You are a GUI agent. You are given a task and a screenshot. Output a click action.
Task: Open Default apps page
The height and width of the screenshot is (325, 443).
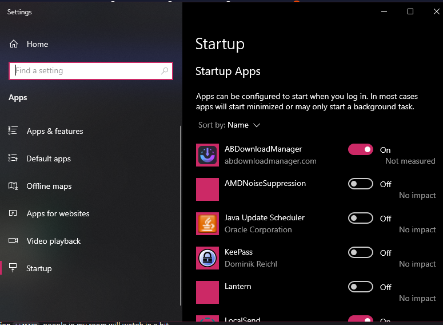(49, 158)
